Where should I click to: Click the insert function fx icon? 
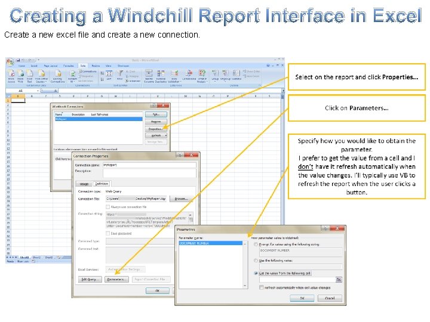coord(56,91)
